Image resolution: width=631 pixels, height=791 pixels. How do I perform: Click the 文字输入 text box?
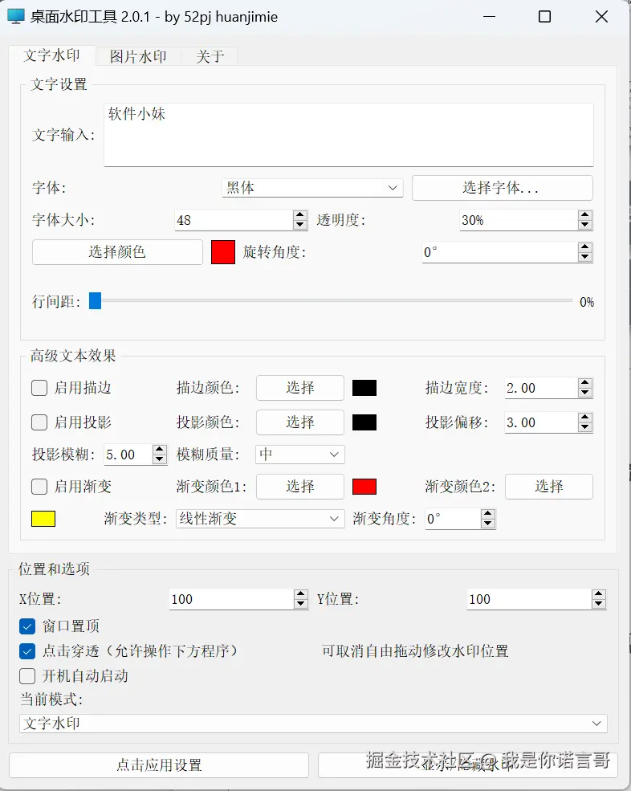tap(348, 134)
